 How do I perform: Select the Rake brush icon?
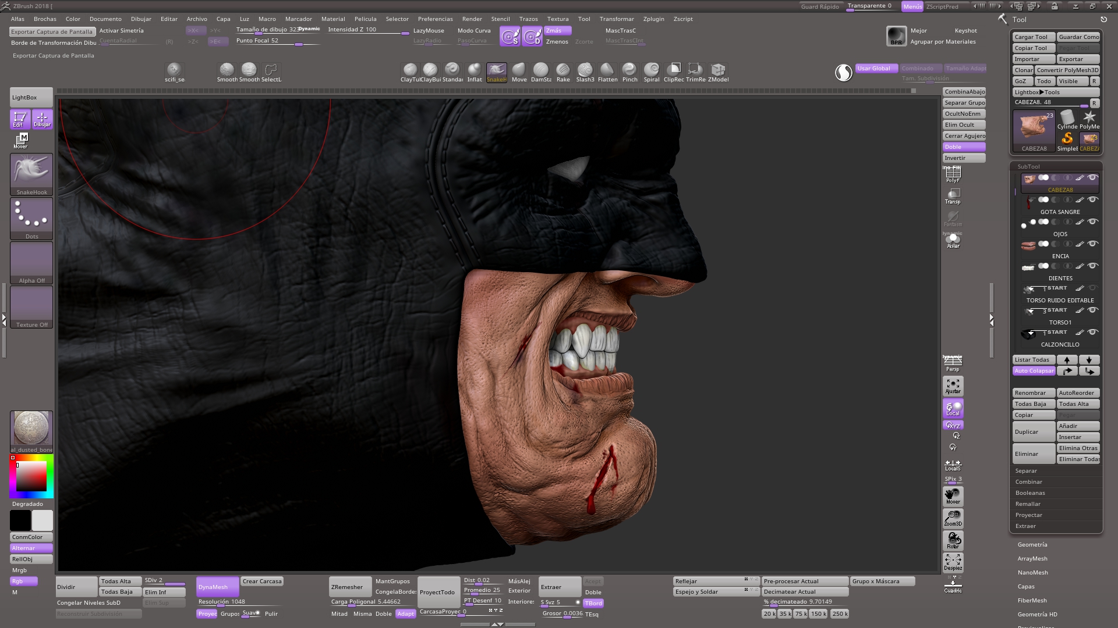563,72
